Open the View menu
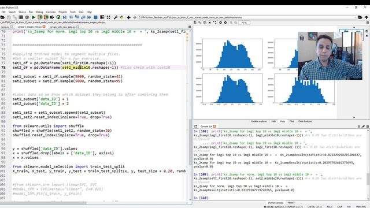This screenshot has width=370, height=208. [81, 12]
